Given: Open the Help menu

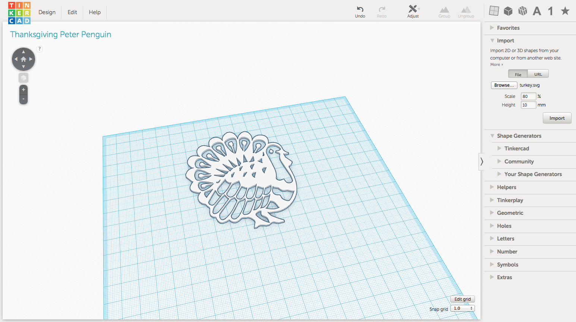Looking at the screenshot, I should pyautogui.click(x=94, y=12).
